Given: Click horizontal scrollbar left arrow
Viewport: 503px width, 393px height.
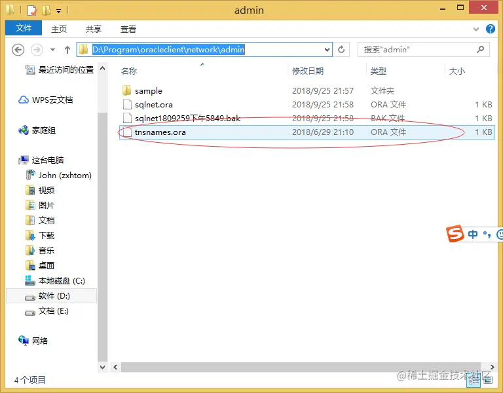Looking at the screenshot, I should pos(115,367).
